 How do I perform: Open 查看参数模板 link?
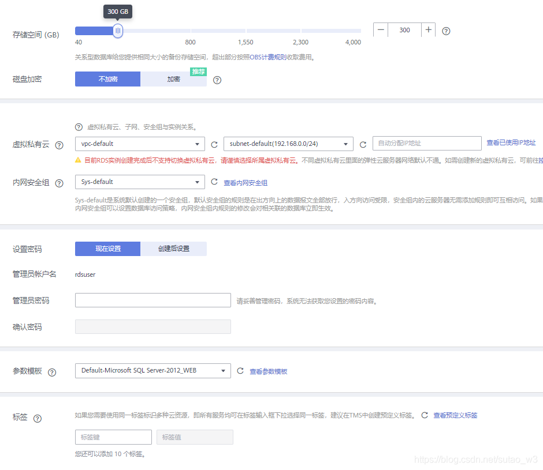(269, 371)
